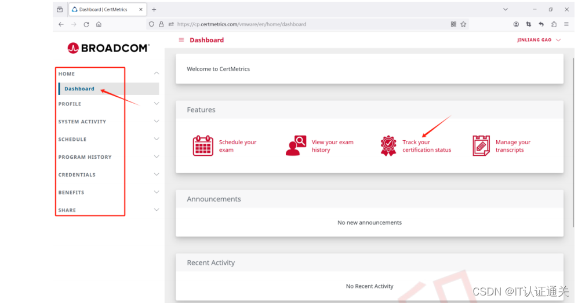
Task: Click the Welcome to CertMetrics text
Action: pyautogui.click(x=218, y=69)
